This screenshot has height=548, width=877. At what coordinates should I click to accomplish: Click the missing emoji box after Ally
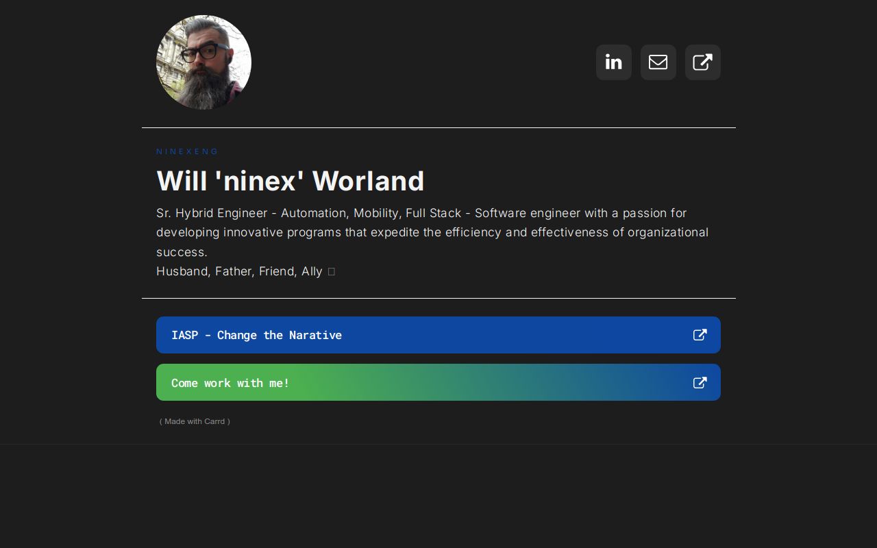point(332,272)
